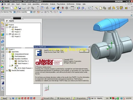This screenshot has width=133, height=100.
Task: Click the Copy toolbar icon beside scissors
Action: click(33, 8)
